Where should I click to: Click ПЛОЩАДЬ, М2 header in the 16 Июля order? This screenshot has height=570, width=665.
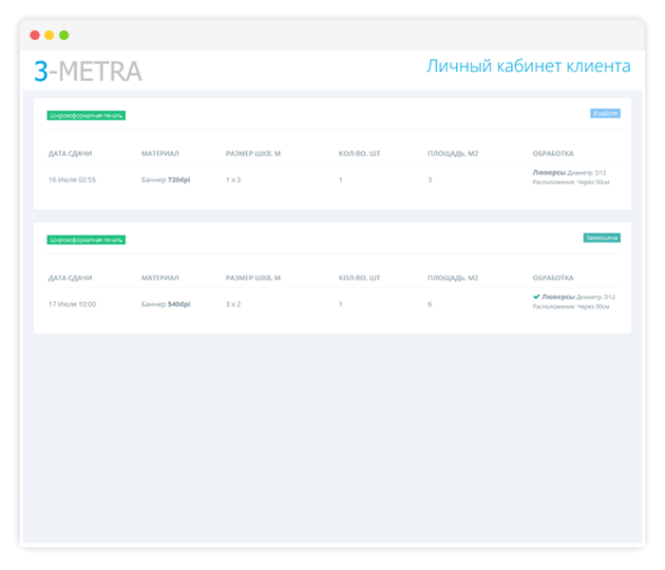(x=452, y=154)
